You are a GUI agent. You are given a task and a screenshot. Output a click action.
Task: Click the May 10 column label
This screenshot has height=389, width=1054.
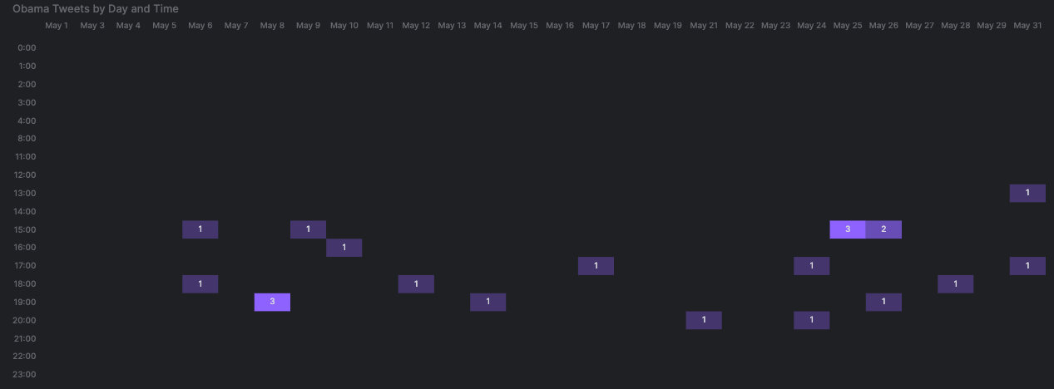point(344,26)
